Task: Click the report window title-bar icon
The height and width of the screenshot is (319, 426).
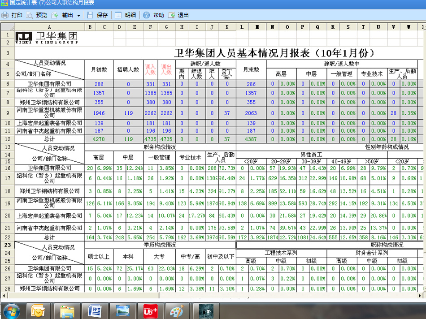Action: 4,3
